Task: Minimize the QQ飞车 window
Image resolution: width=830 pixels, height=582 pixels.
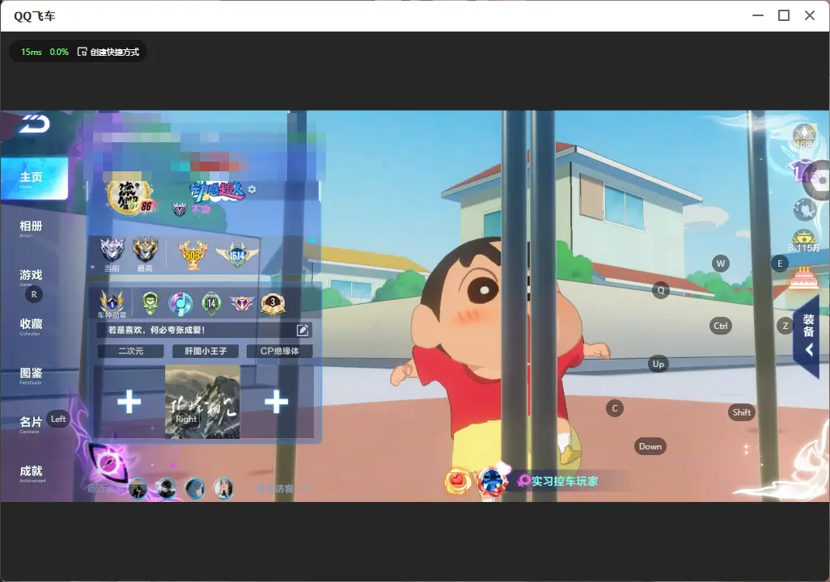Action: [x=758, y=16]
